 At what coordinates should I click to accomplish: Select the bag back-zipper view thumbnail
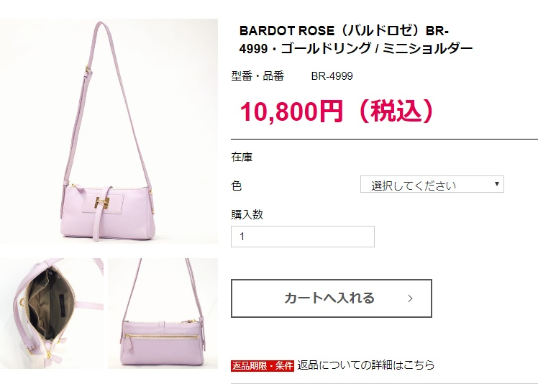pos(163,314)
